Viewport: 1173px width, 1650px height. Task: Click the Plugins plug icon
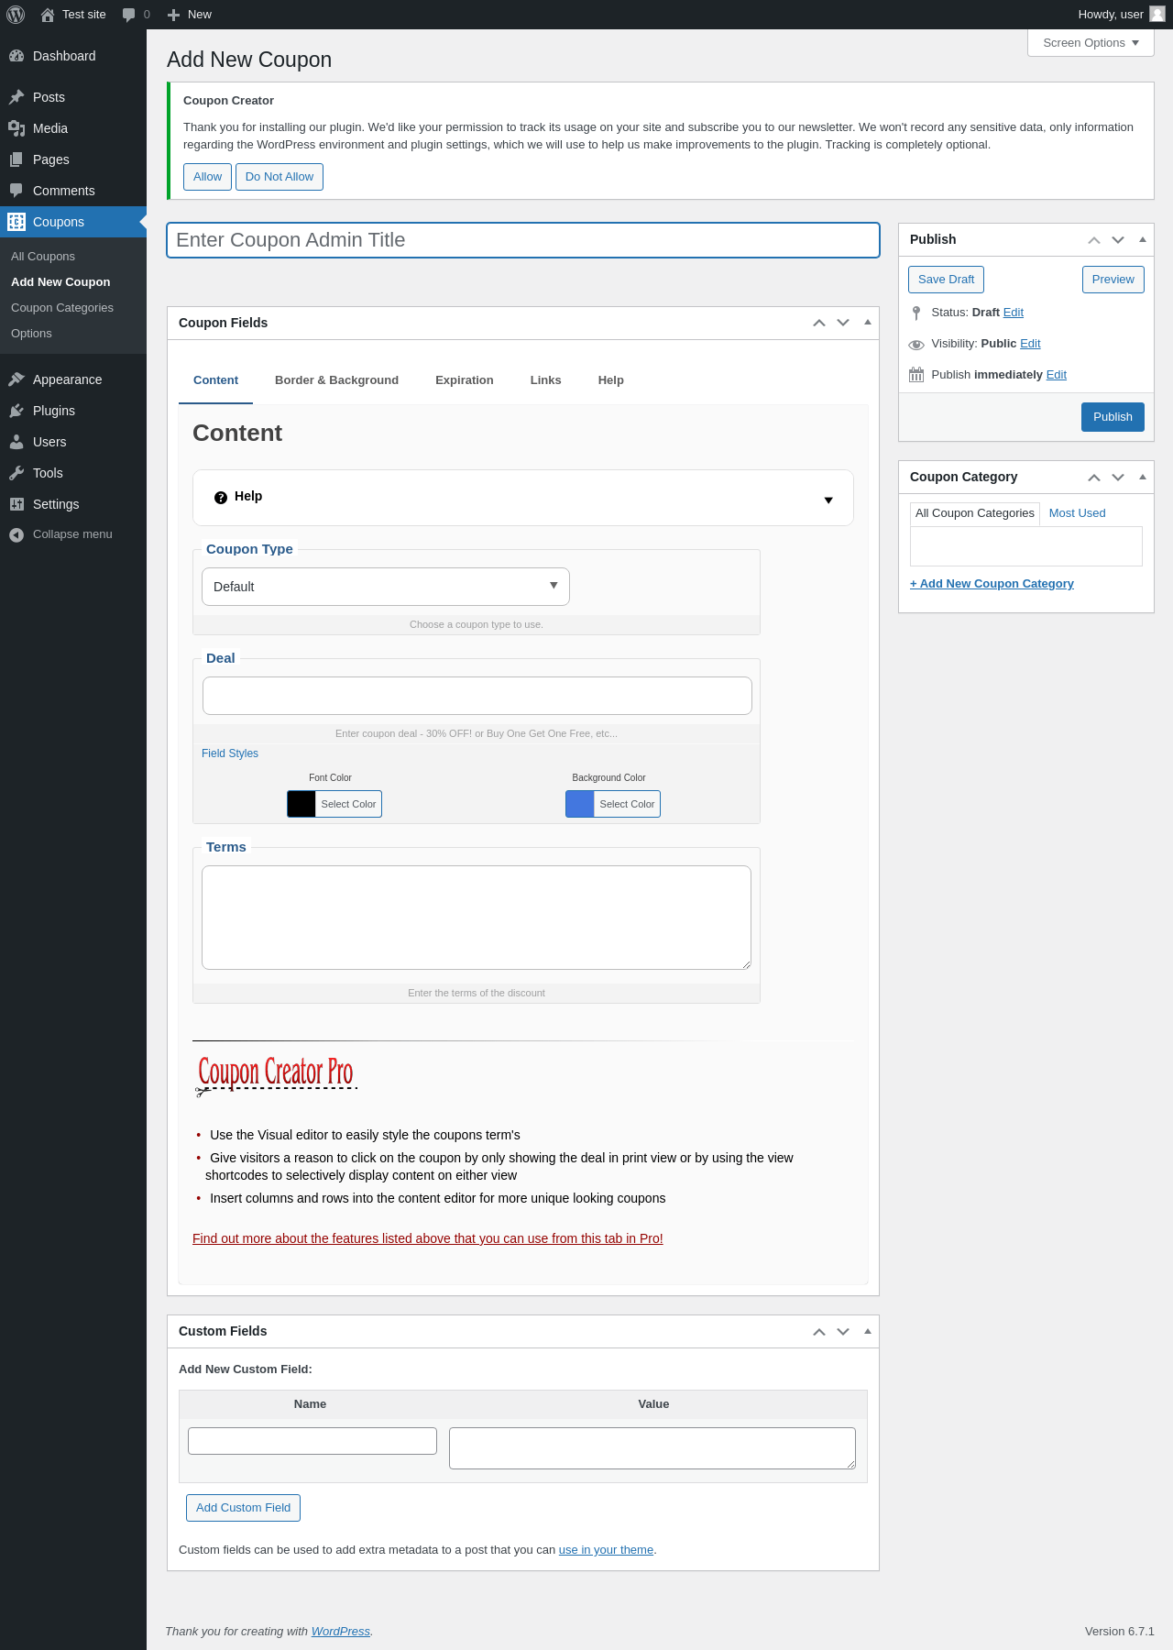(x=16, y=411)
